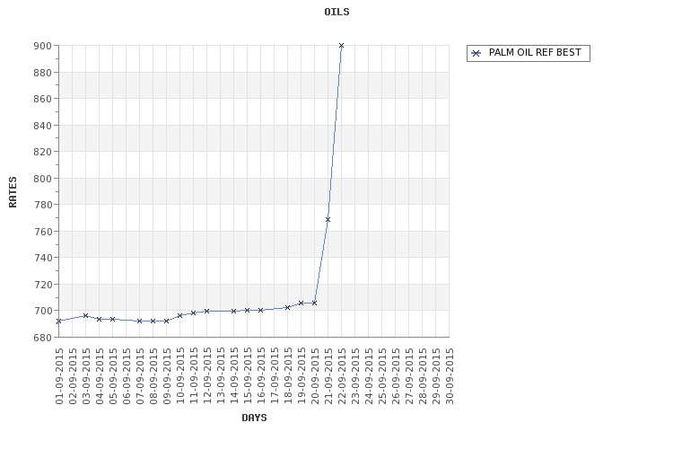Click the data point at 22-09-2015 peak
The height and width of the screenshot is (449, 673).
tap(341, 45)
